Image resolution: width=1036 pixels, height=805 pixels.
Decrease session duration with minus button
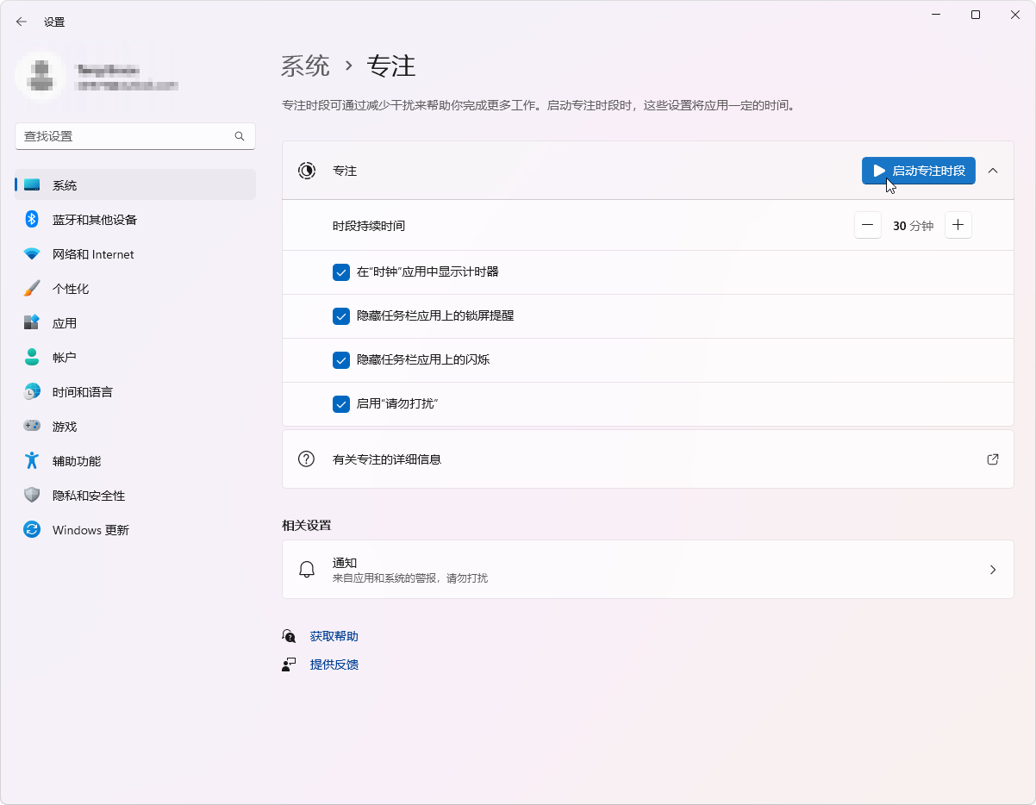pyautogui.click(x=867, y=226)
